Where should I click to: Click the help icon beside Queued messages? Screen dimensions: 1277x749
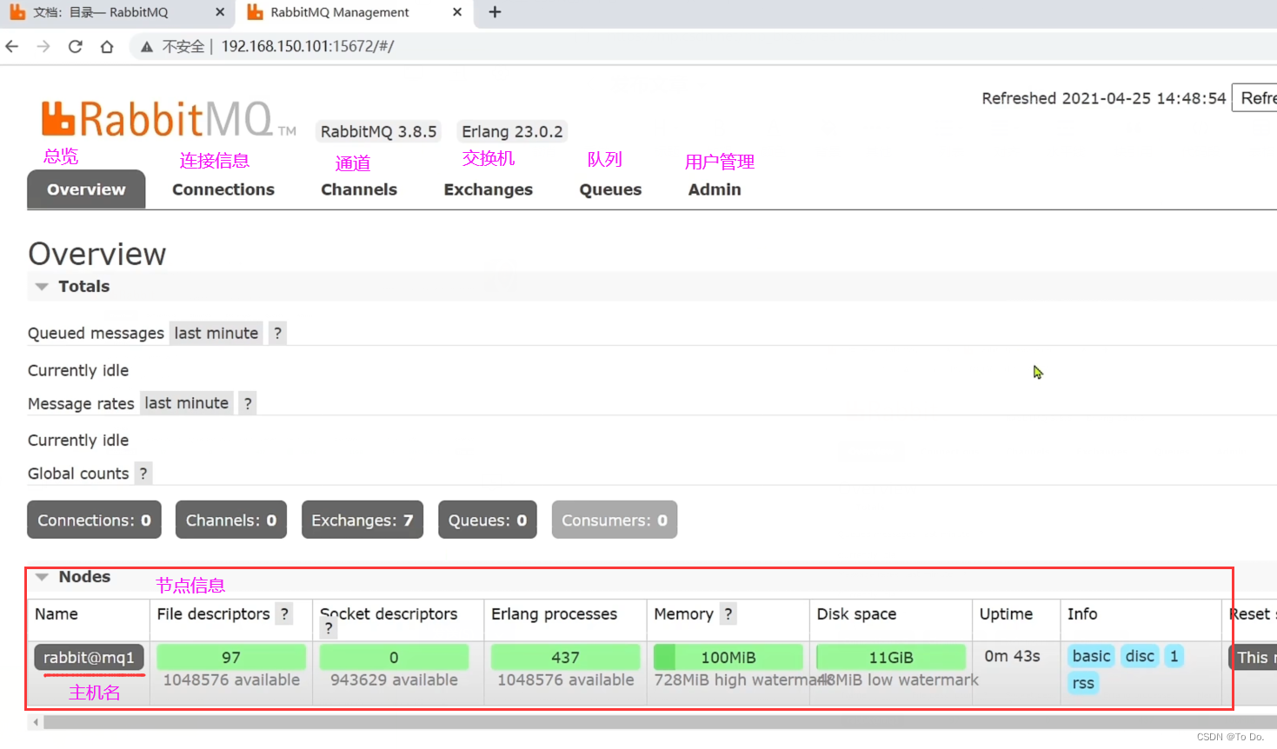[x=276, y=333]
